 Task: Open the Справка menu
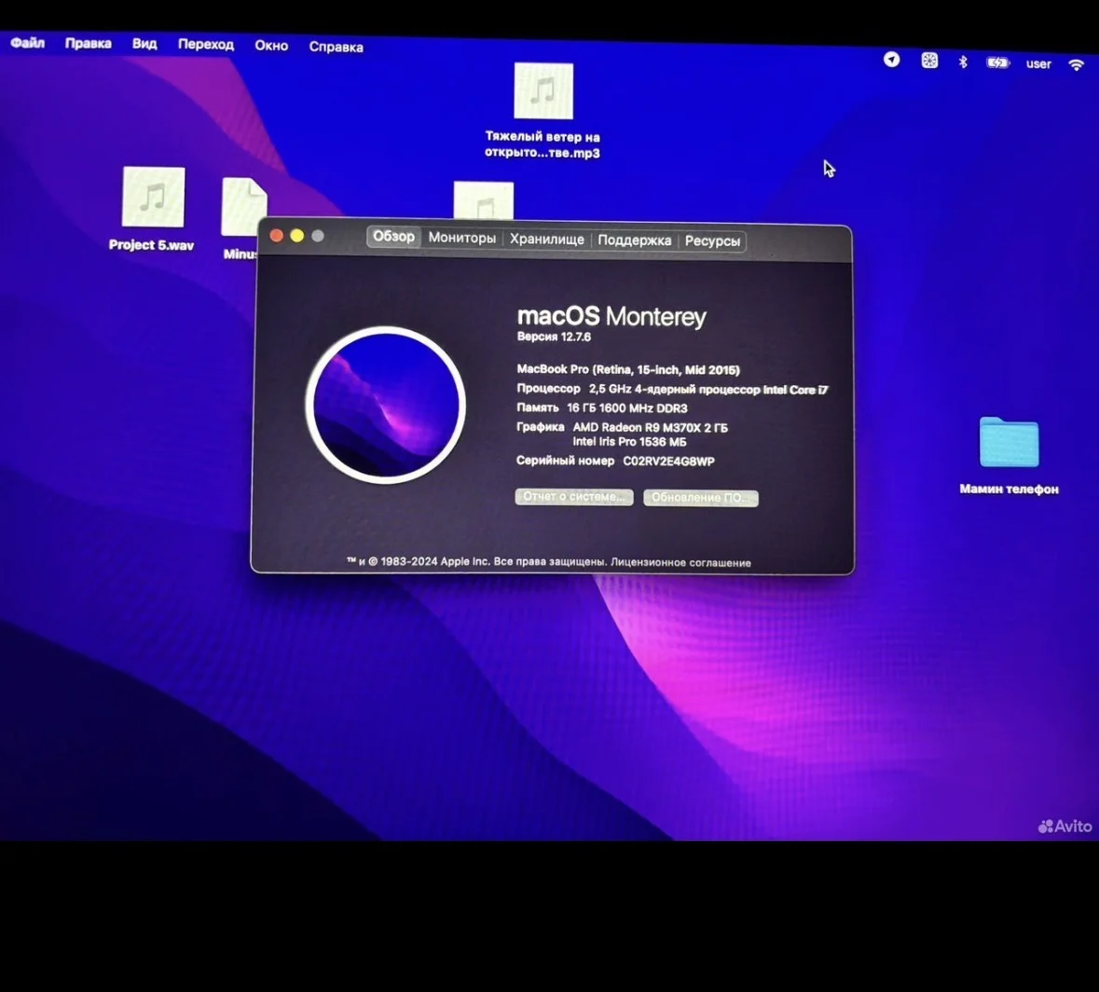pos(336,47)
